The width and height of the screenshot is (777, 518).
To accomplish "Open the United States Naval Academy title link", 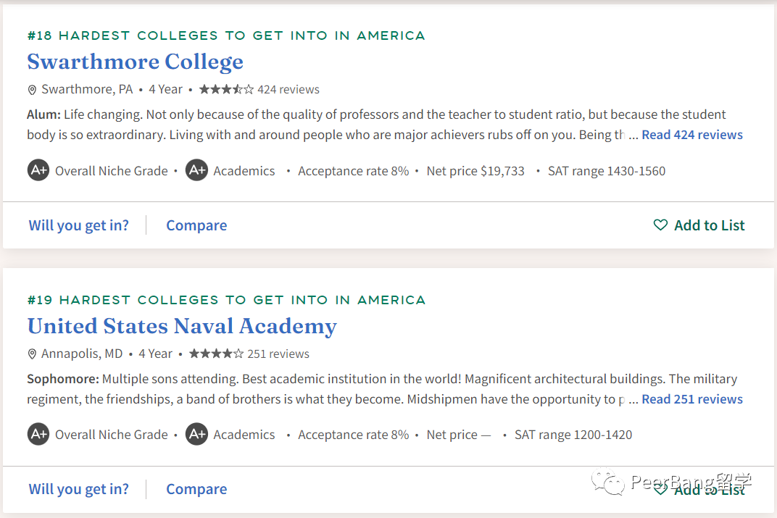I will 181,326.
